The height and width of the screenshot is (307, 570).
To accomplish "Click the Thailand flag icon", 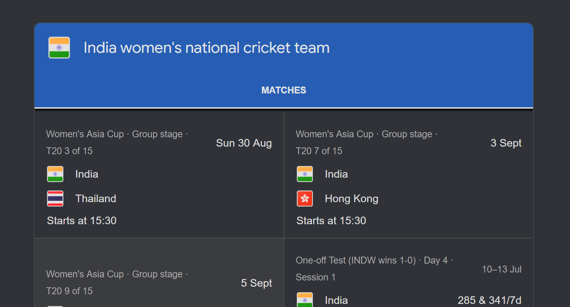I will [x=55, y=199].
